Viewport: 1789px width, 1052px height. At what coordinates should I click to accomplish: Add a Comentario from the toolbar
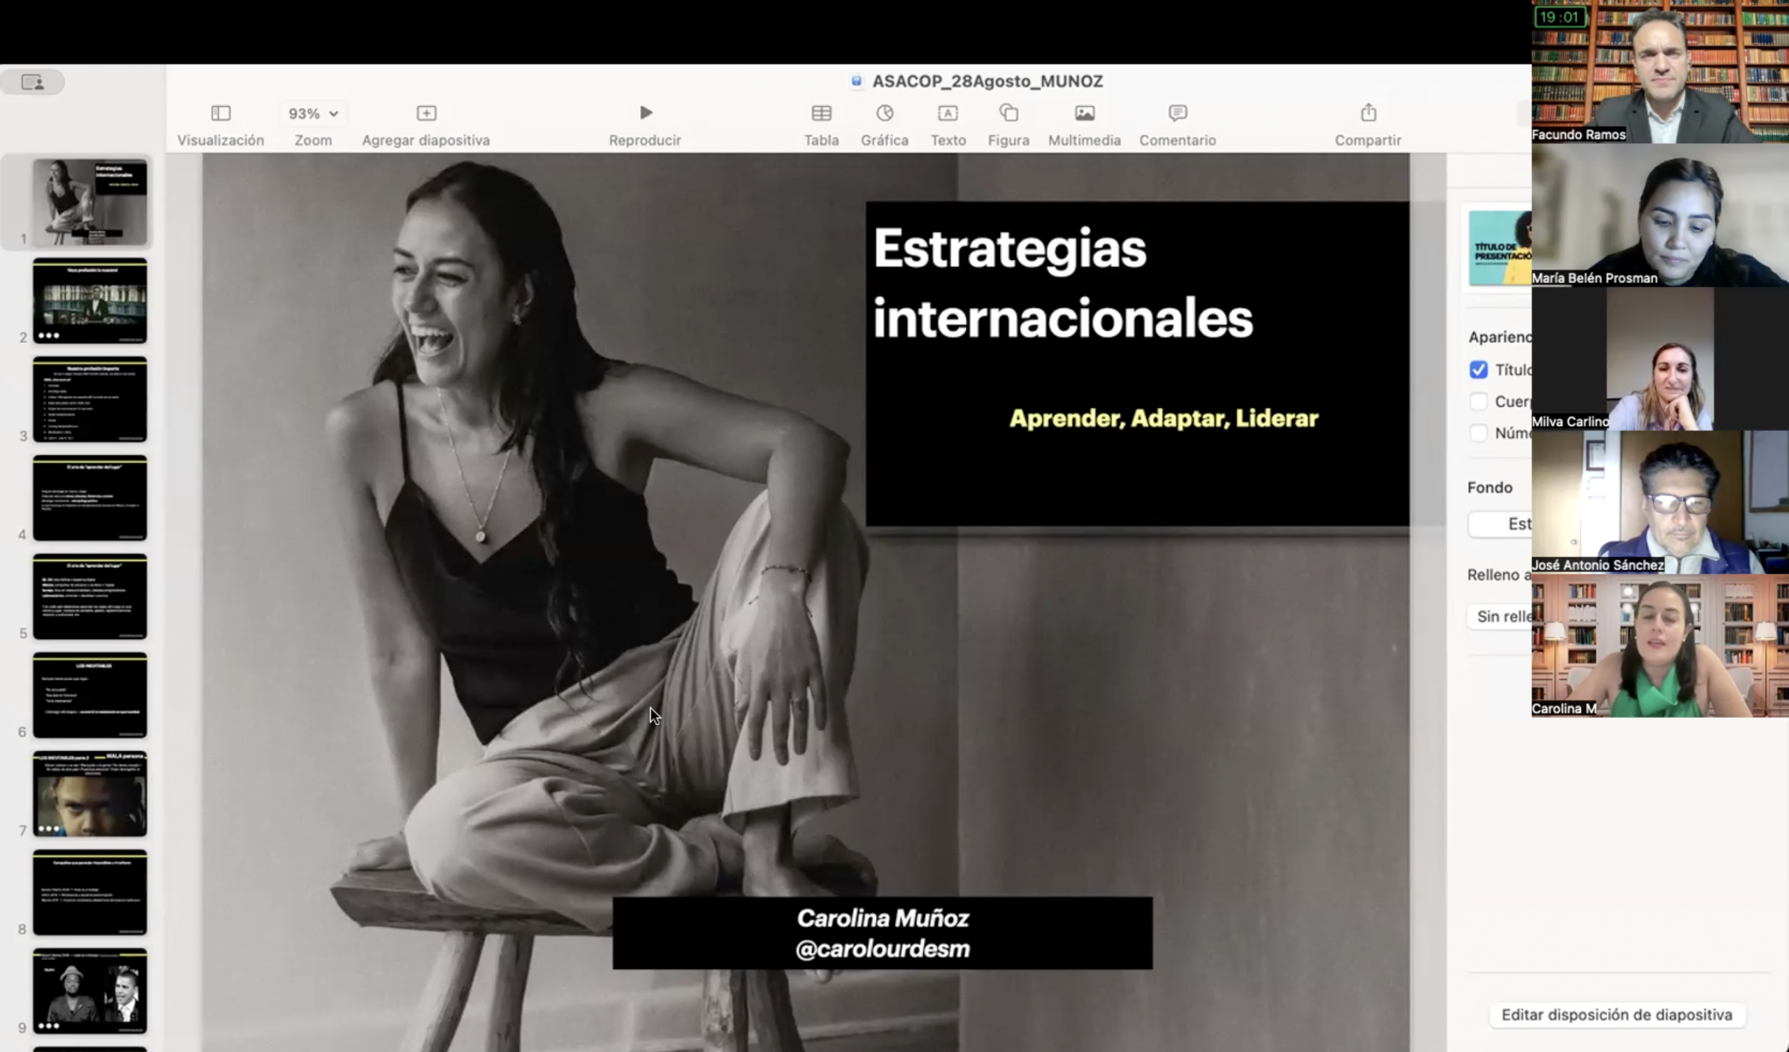coord(1177,114)
